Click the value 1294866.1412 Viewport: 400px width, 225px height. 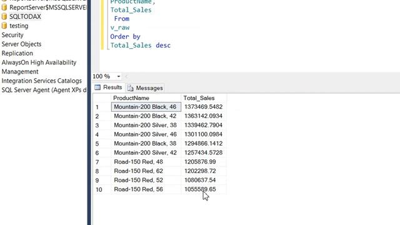[x=203, y=144]
